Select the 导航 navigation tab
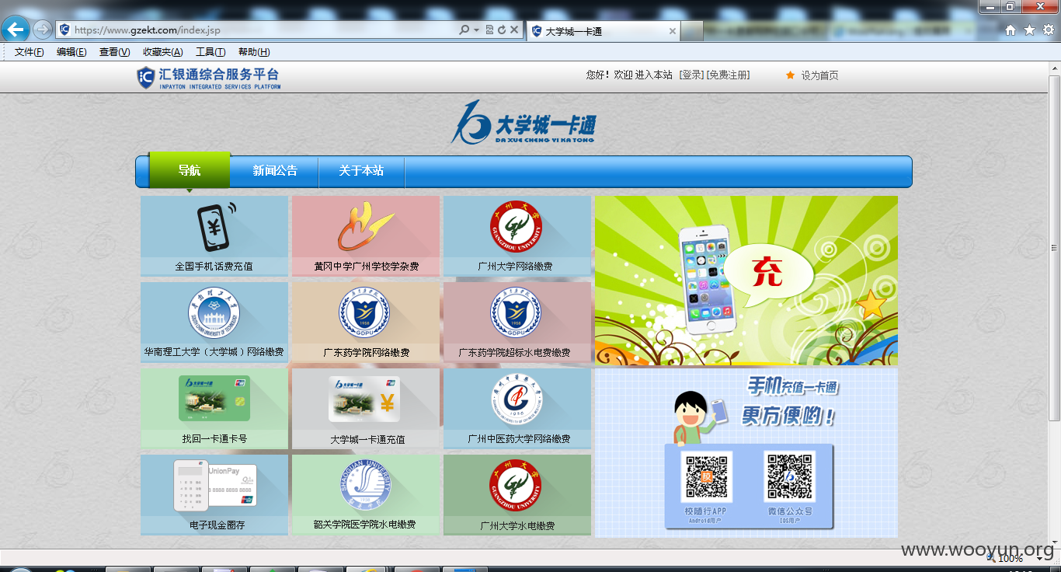1061x572 pixels. [x=190, y=170]
